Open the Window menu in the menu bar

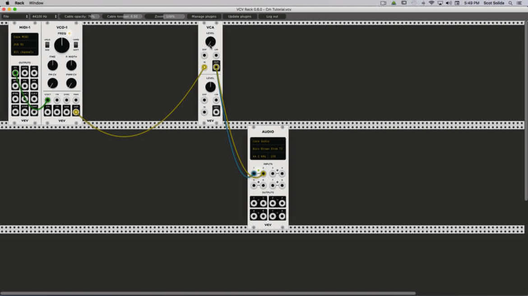click(36, 3)
